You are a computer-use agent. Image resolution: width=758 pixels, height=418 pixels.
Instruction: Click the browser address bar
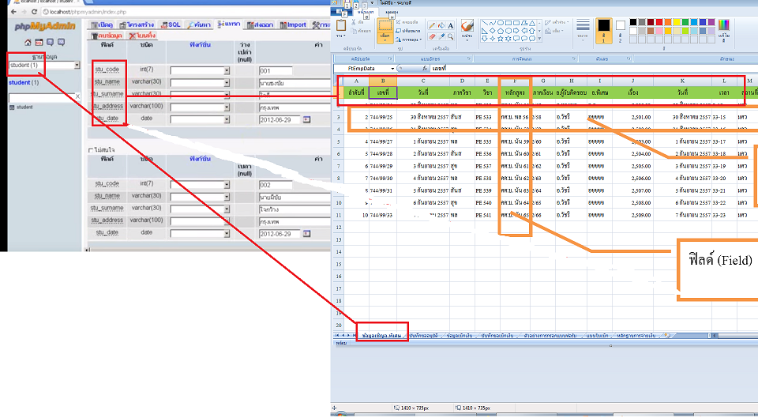coord(186,12)
